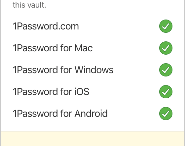Viewport: 185px width, 146px height.
Task: Click the word "Mac" in the list
Action: [x=84, y=48]
